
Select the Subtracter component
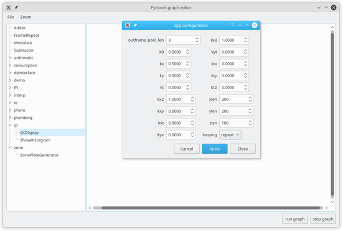click(24, 50)
